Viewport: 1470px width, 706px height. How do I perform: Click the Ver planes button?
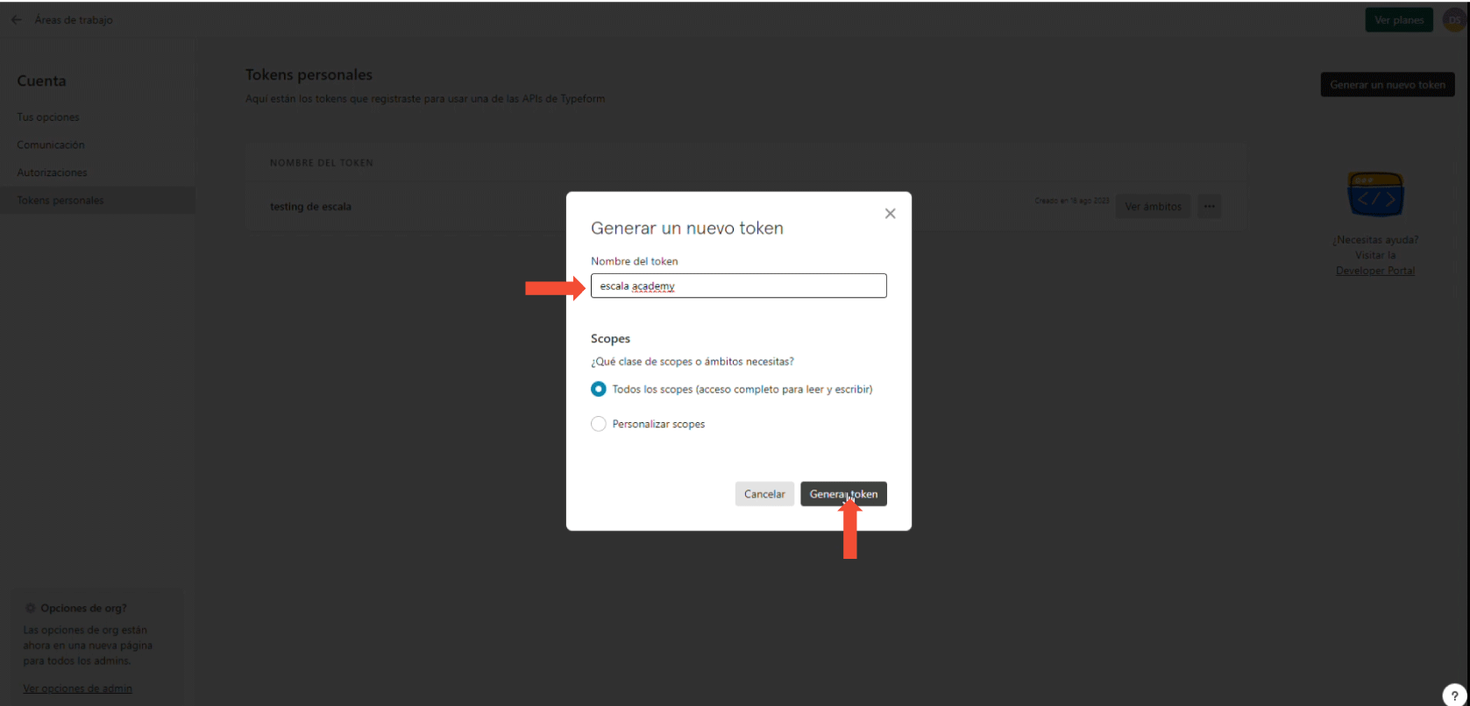(1399, 20)
